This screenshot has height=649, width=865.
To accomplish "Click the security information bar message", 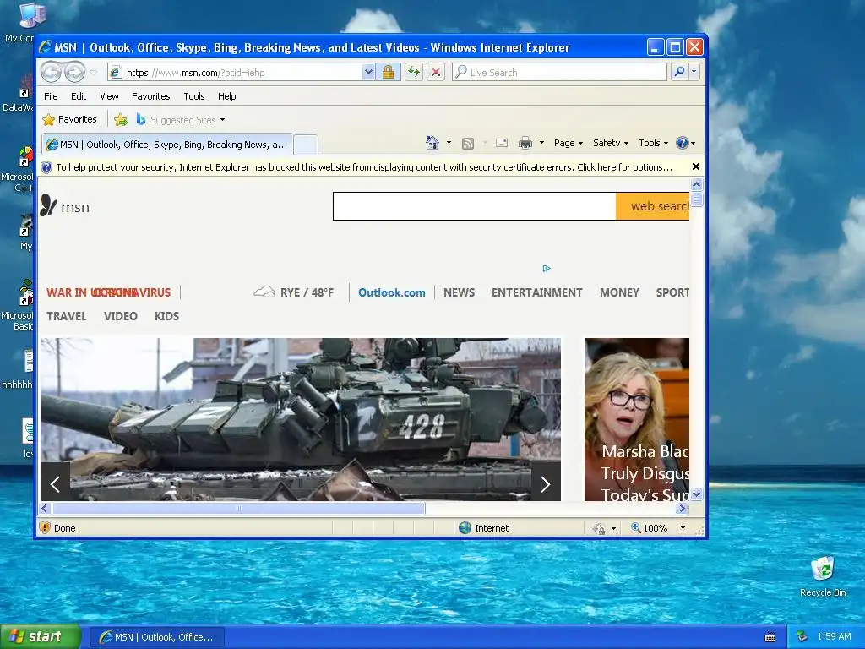I will tap(364, 167).
